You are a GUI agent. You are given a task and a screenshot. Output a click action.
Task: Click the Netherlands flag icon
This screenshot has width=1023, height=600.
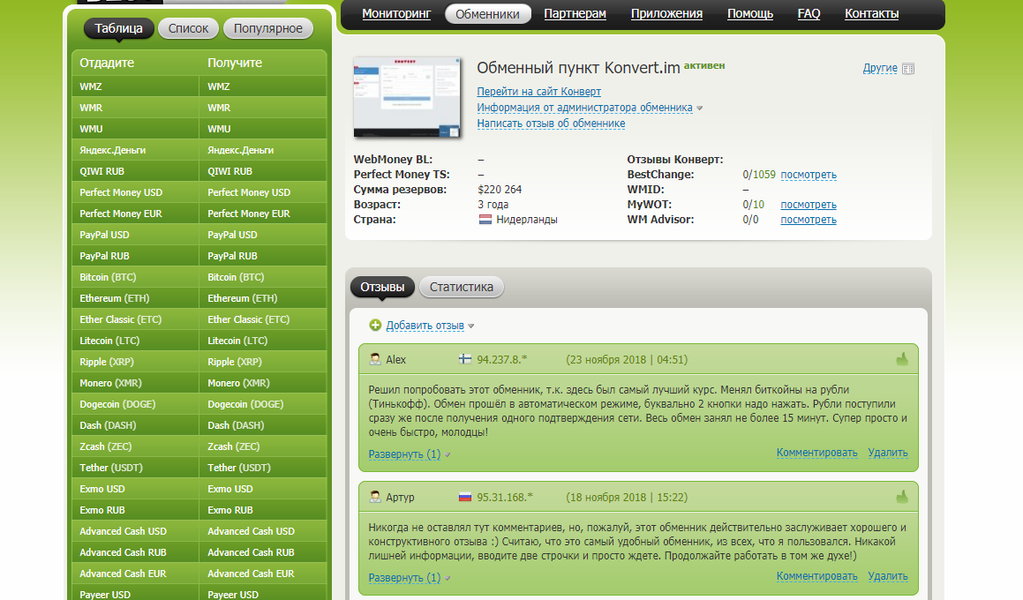pos(485,220)
